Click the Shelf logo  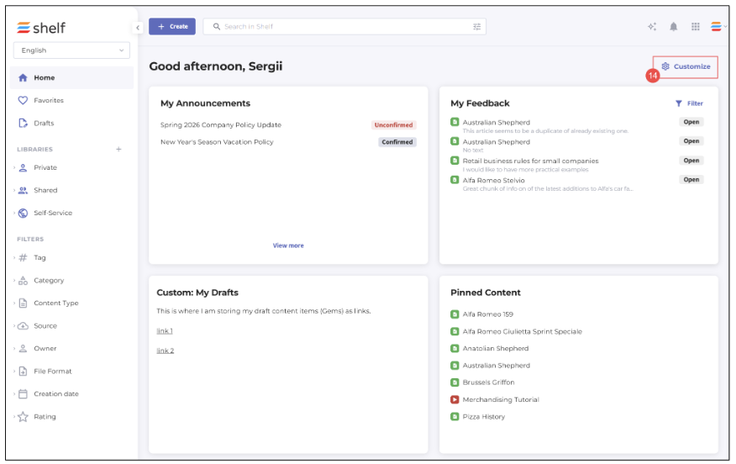click(x=41, y=28)
